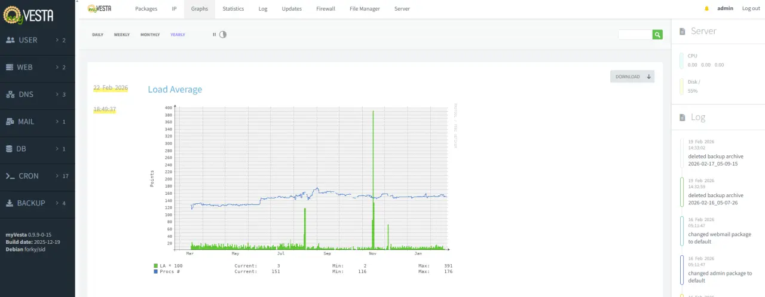Select the Graphs tab
The width and height of the screenshot is (765, 297).
pos(200,9)
